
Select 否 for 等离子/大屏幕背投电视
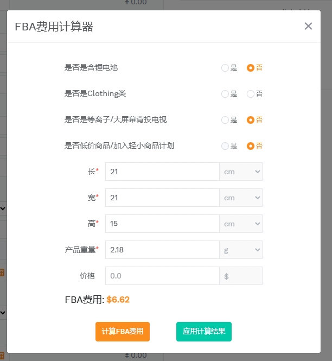251,120
